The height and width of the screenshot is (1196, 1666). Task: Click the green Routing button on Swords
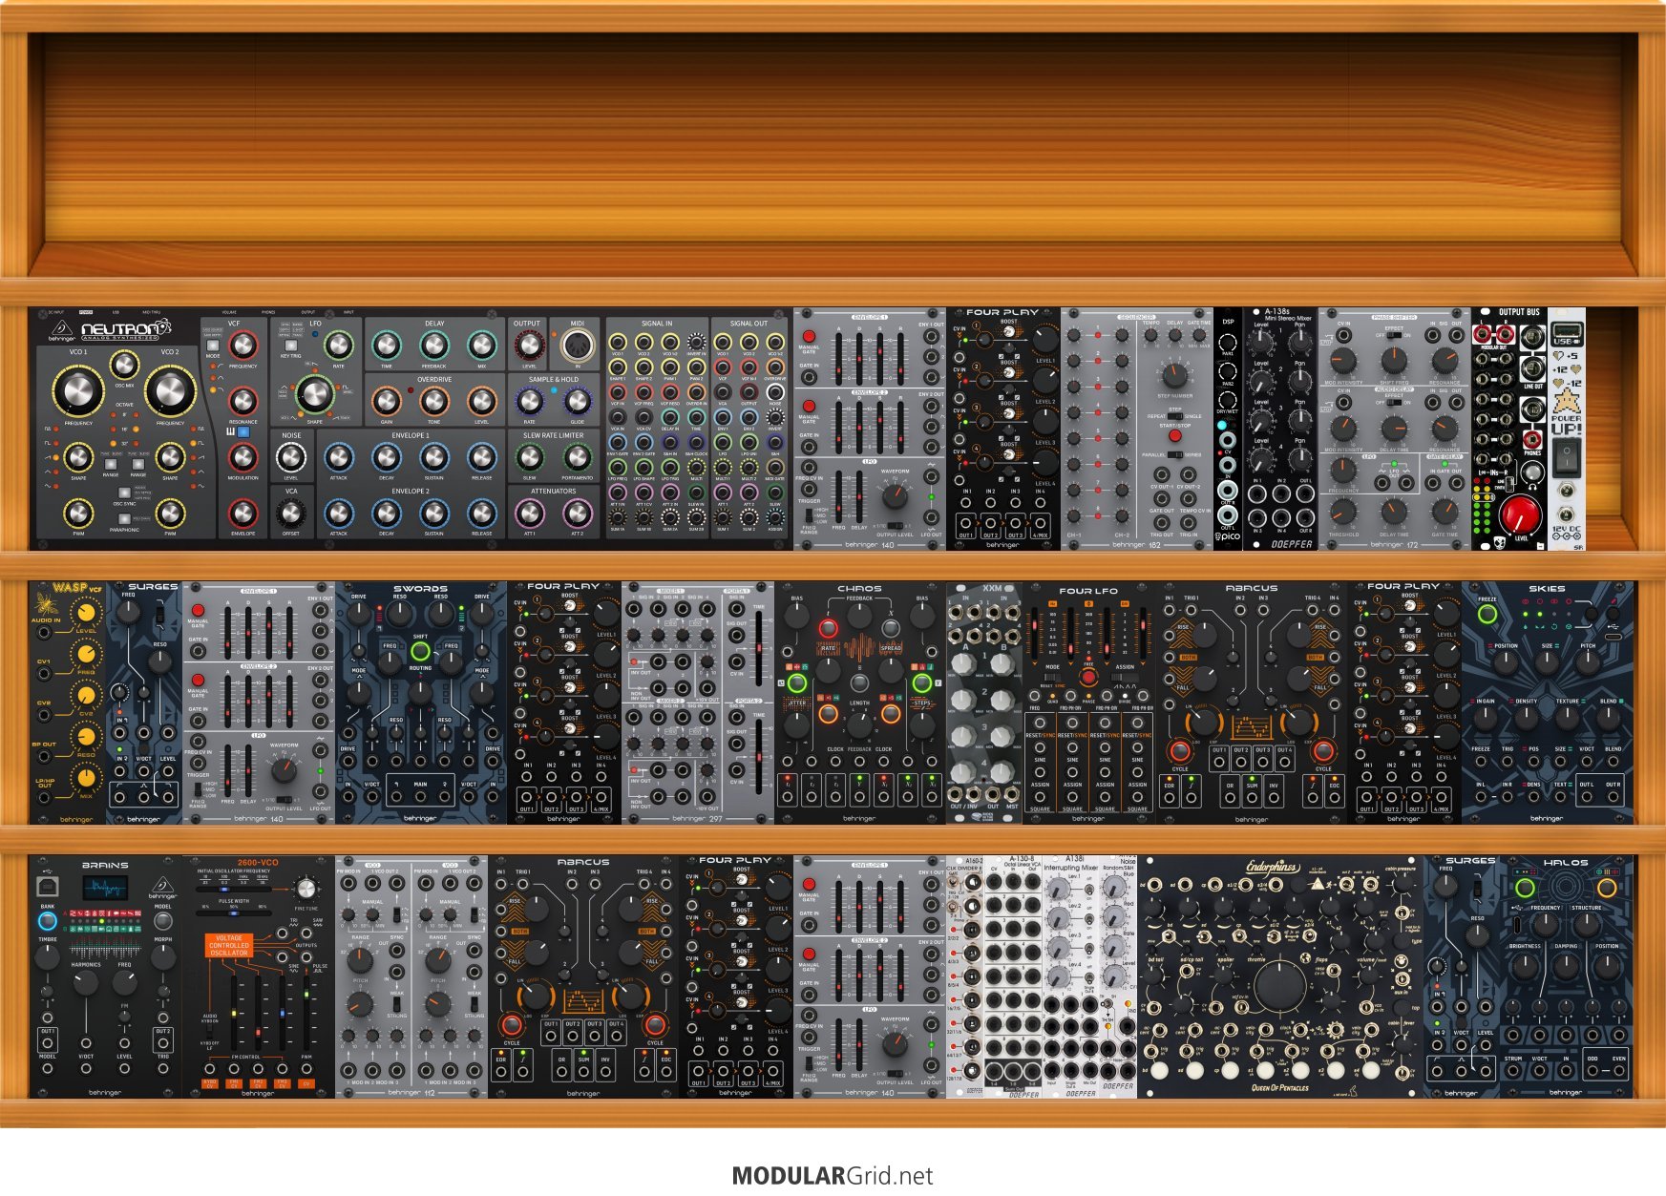click(x=420, y=652)
